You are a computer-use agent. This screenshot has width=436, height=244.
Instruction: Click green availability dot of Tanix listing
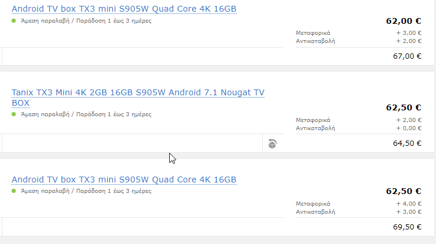14,114
